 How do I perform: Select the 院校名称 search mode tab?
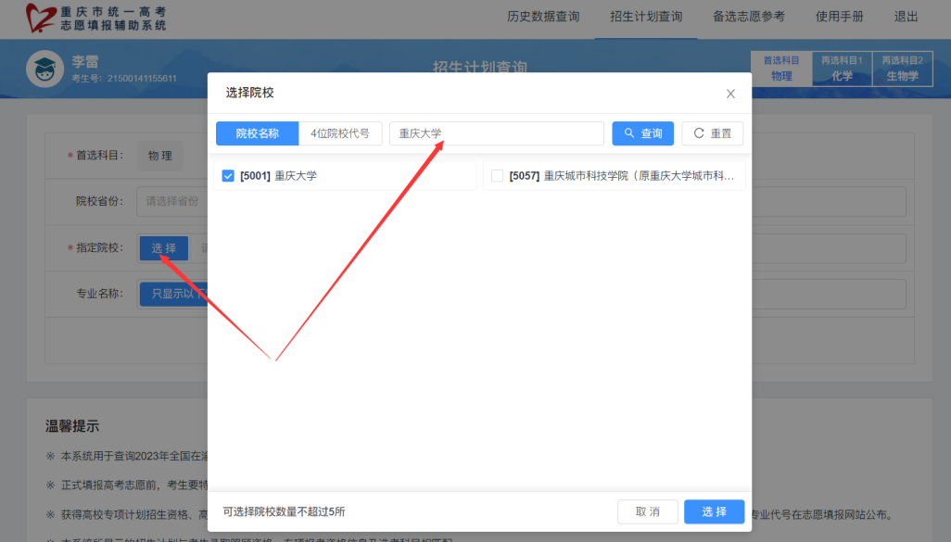(x=257, y=133)
